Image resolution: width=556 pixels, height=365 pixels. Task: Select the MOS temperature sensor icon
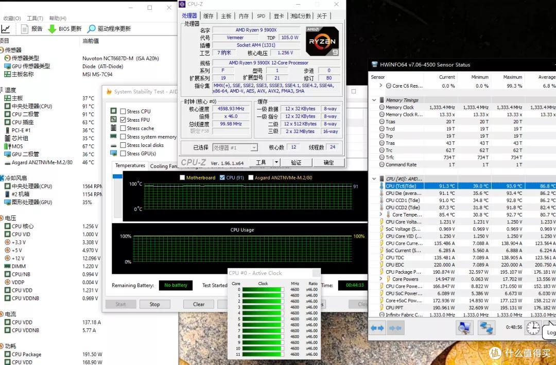click(x=7, y=146)
